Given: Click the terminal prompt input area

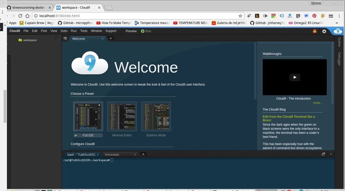Looking at the screenshot, I should pos(112,160).
